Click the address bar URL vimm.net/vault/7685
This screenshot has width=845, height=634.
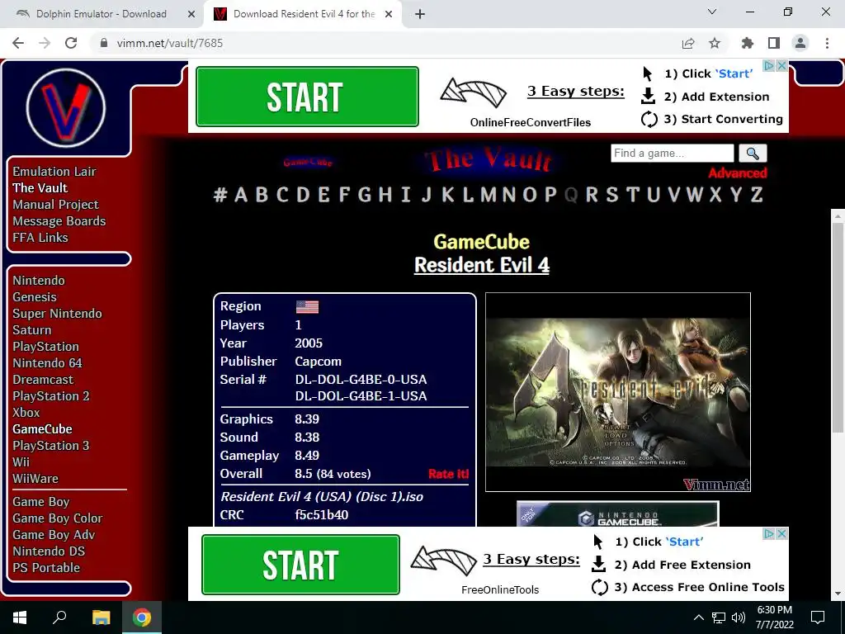(x=170, y=43)
